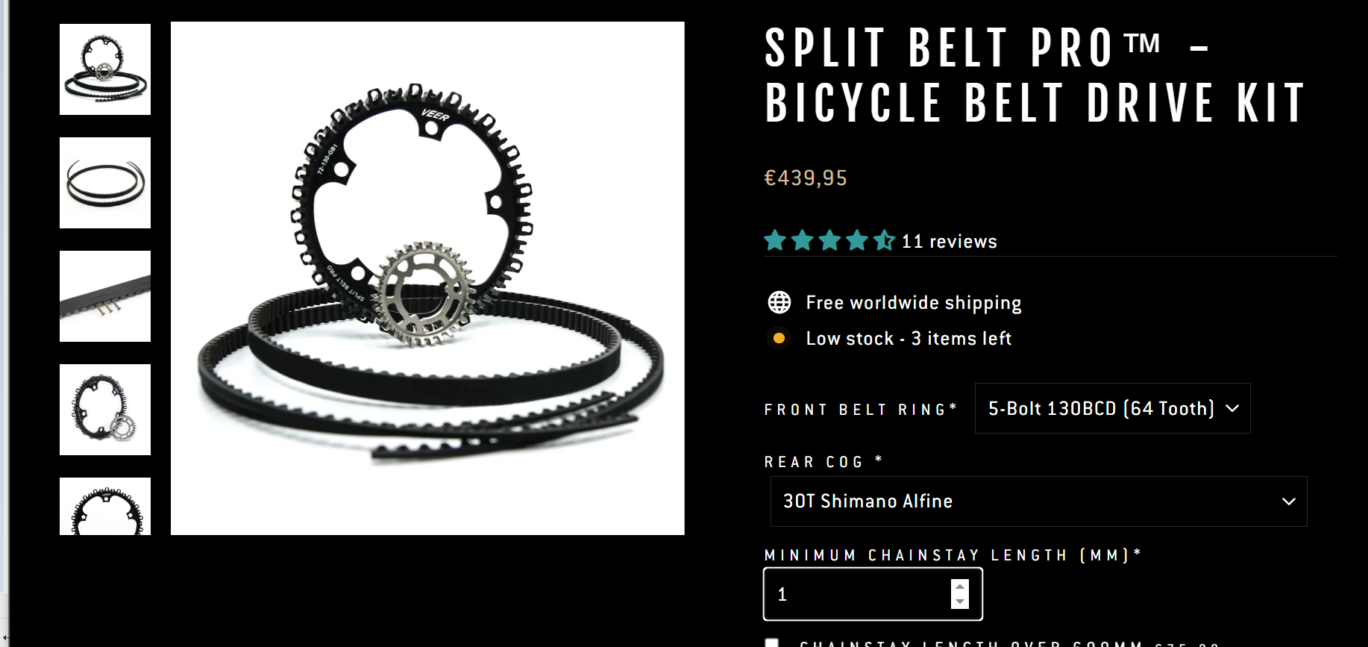The width and height of the screenshot is (1368, 647).
Task: Select fifth thumbnail of front belt ring
Action: 105,506
